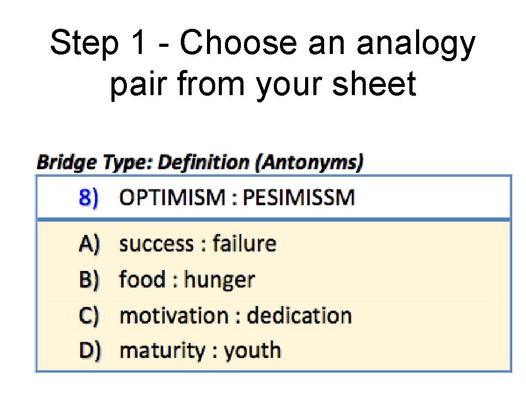
Task: Click the word OPTIMISM in the question
Action: coord(172,198)
